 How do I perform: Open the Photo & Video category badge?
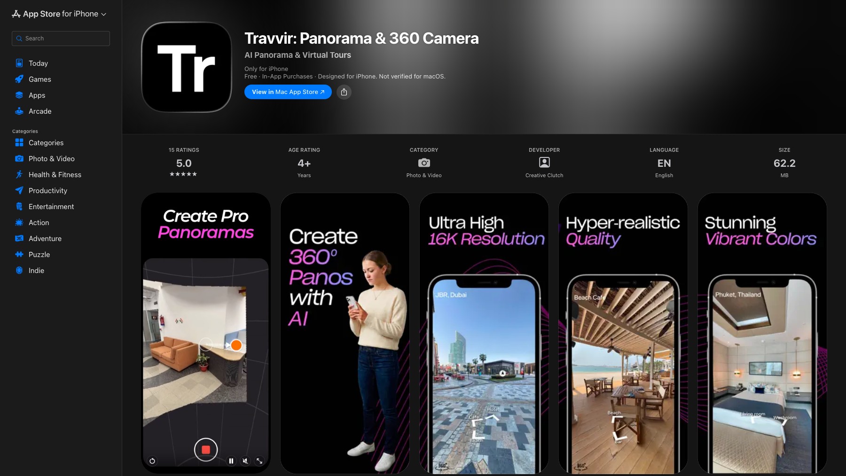(424, 163)
